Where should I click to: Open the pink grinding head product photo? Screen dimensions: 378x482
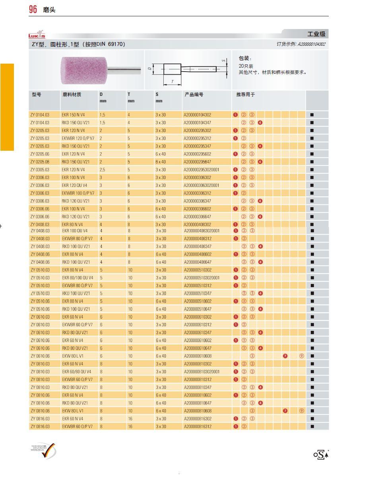[101, 70]
